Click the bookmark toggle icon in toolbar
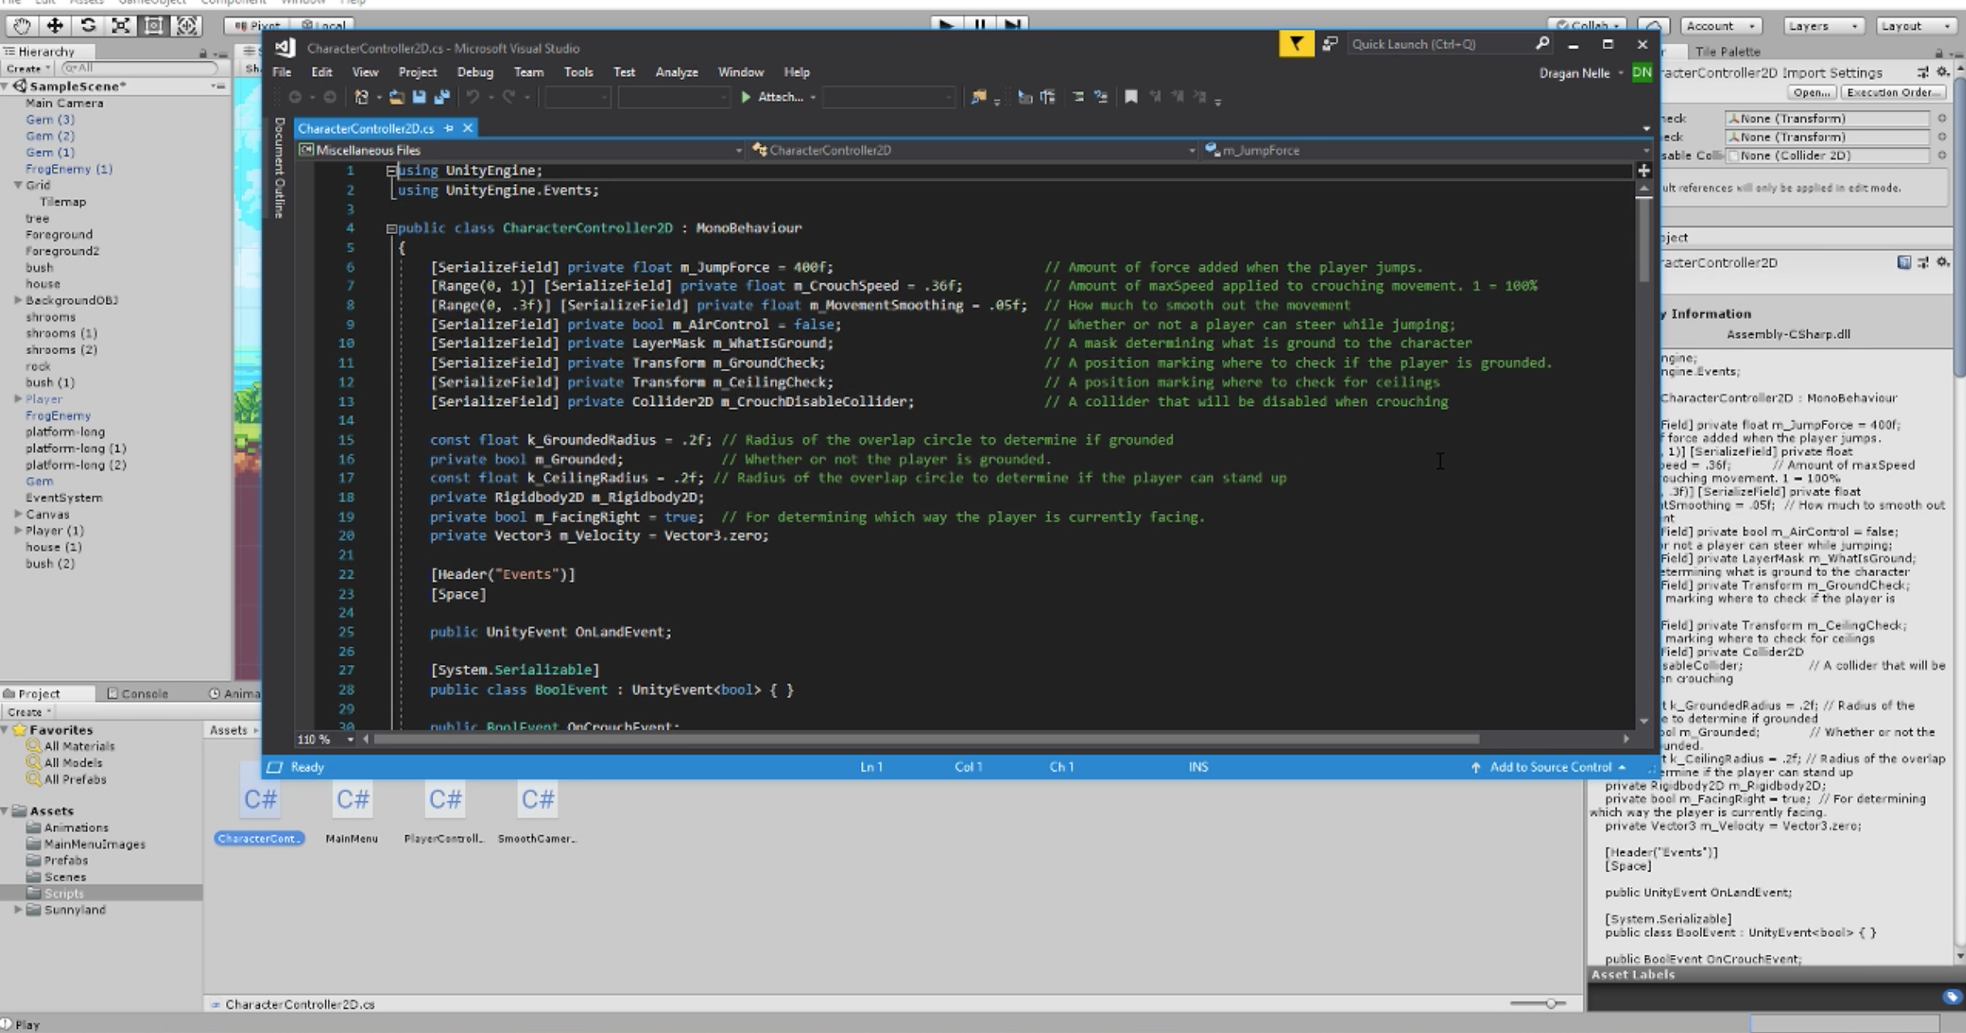This screenshot has width=1966, height=1033. click(x=1131, y=97)
